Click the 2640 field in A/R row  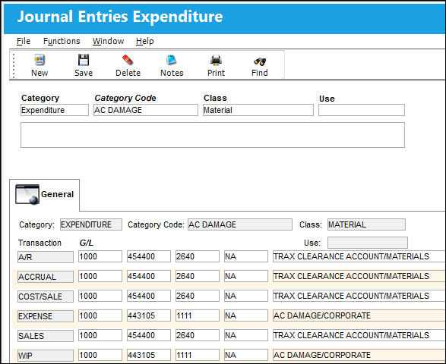point(198,256)
